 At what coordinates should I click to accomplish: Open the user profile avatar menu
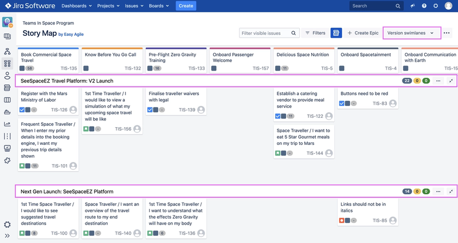click(448, 6)
